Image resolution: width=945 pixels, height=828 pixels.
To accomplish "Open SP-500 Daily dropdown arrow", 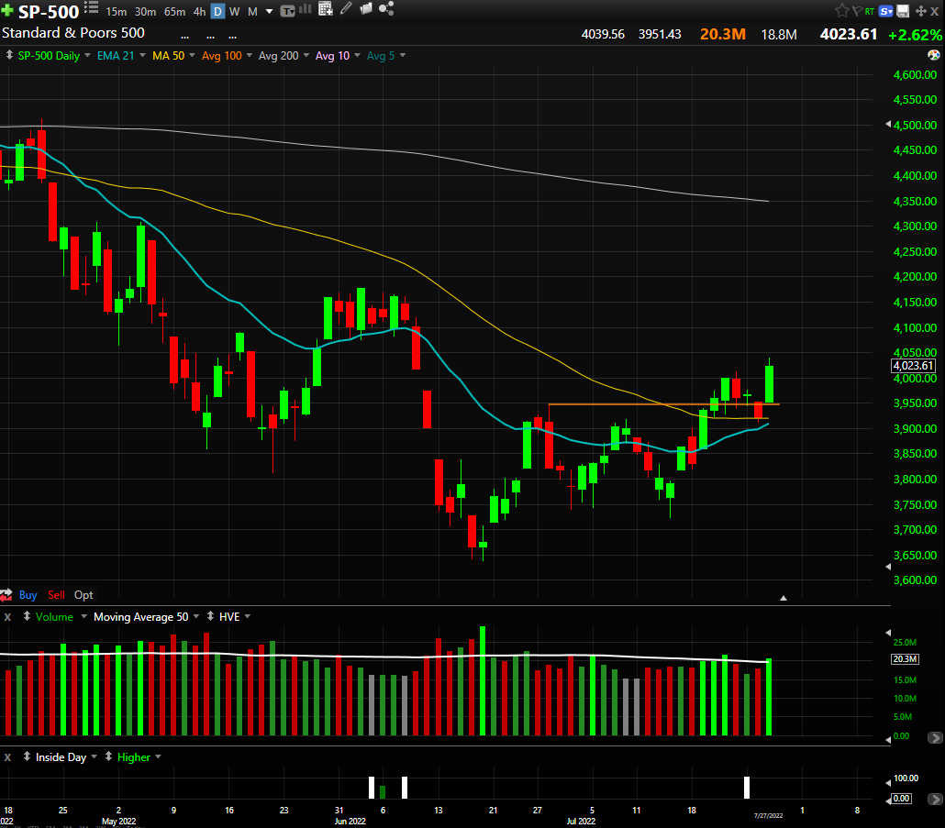I will click(x=87, y=55).
